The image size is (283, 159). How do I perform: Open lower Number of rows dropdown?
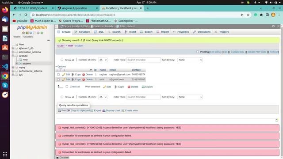point(103,97)
